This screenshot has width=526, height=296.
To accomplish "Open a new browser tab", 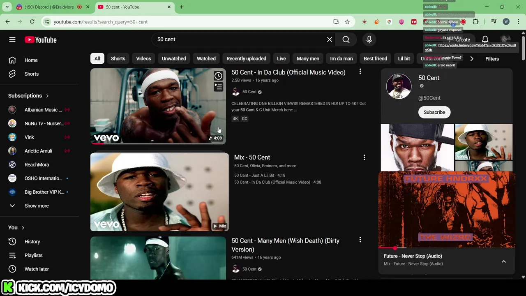I will (181, 7).
